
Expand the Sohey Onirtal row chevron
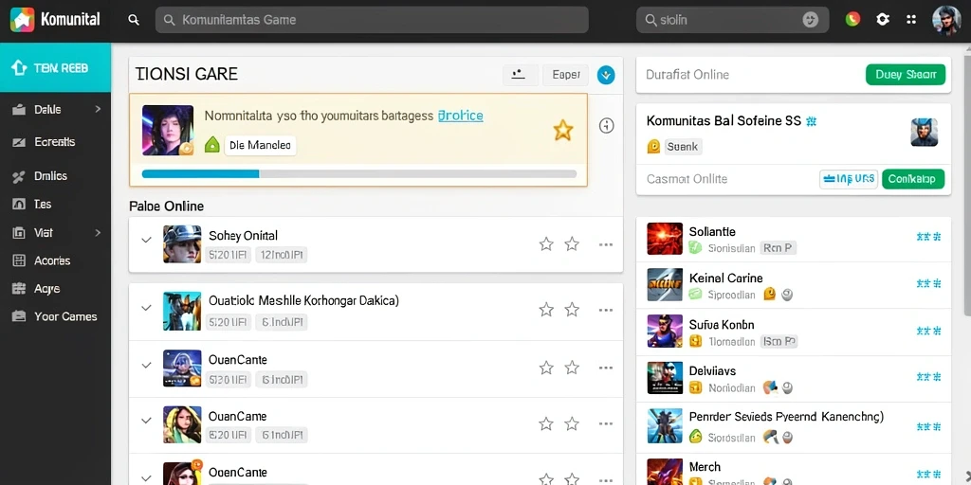pos(146,240)
